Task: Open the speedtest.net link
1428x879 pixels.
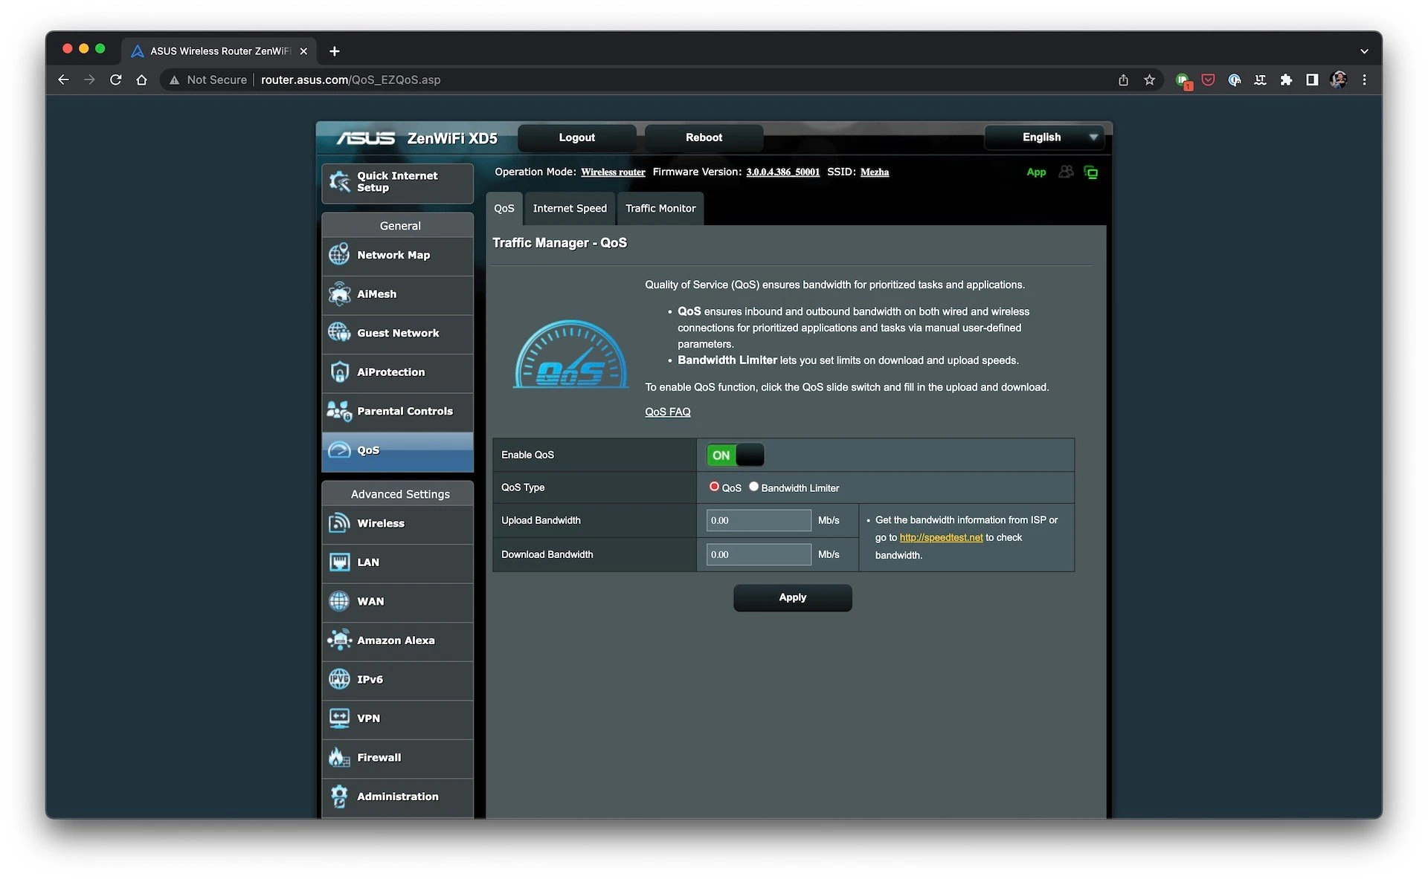Action: (941, 537)
